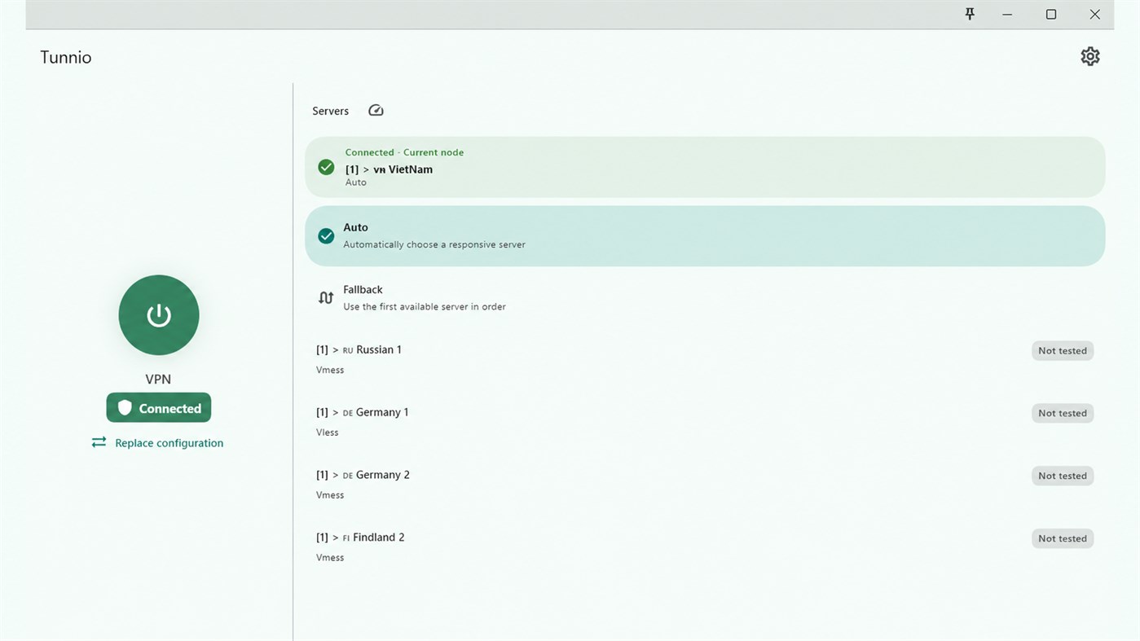Click Not tested badge for Germany 2
Image resolution: width=1140 pixels, height=641 pixels.
[x=1063, y=476]
